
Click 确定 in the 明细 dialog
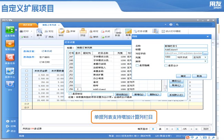click(x=183, y=76)
